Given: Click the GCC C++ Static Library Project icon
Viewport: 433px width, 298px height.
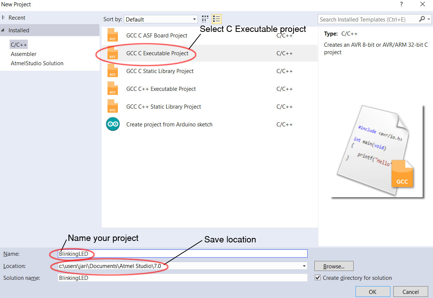Looking at the screenshot, I should pyautogui.click(x=113, y=107).
